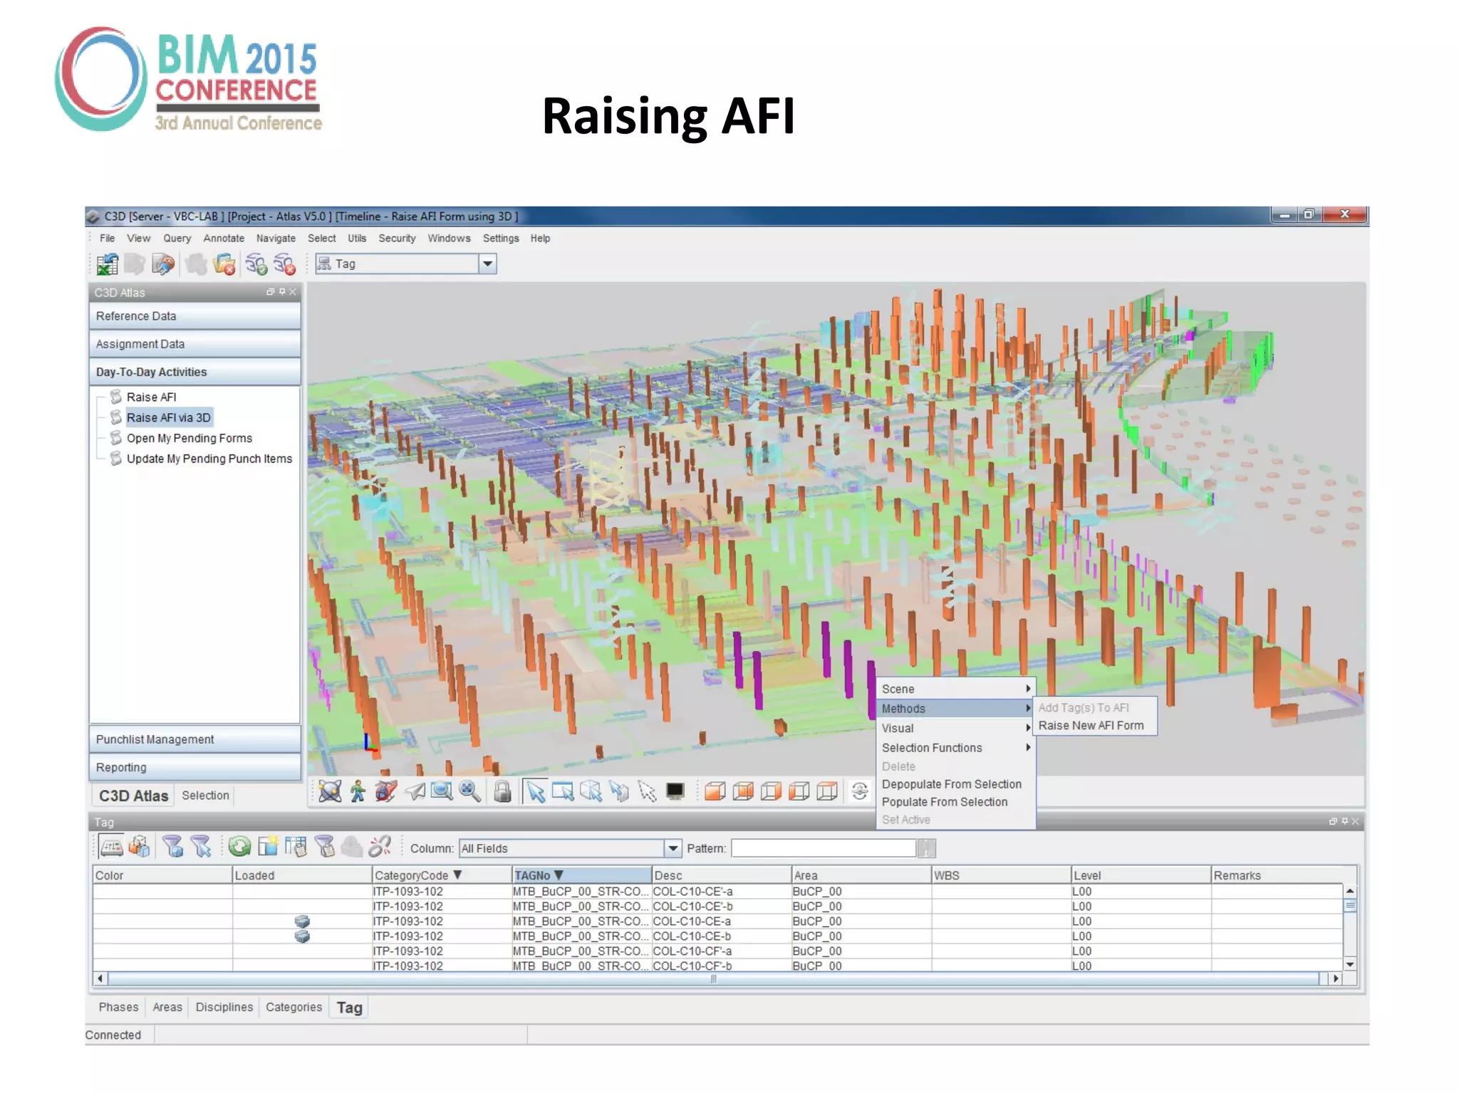Toggle the padlock lock icon

[x=502, y=791]
